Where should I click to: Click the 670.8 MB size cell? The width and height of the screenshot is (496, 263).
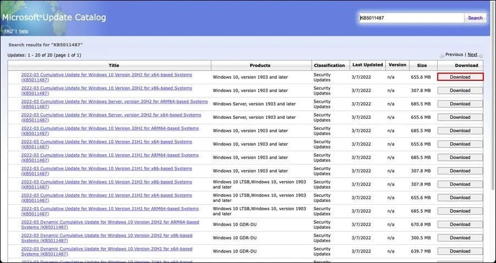421,224
